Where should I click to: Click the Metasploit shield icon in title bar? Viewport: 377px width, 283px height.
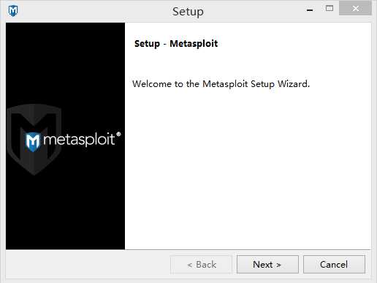coord(13,11)
